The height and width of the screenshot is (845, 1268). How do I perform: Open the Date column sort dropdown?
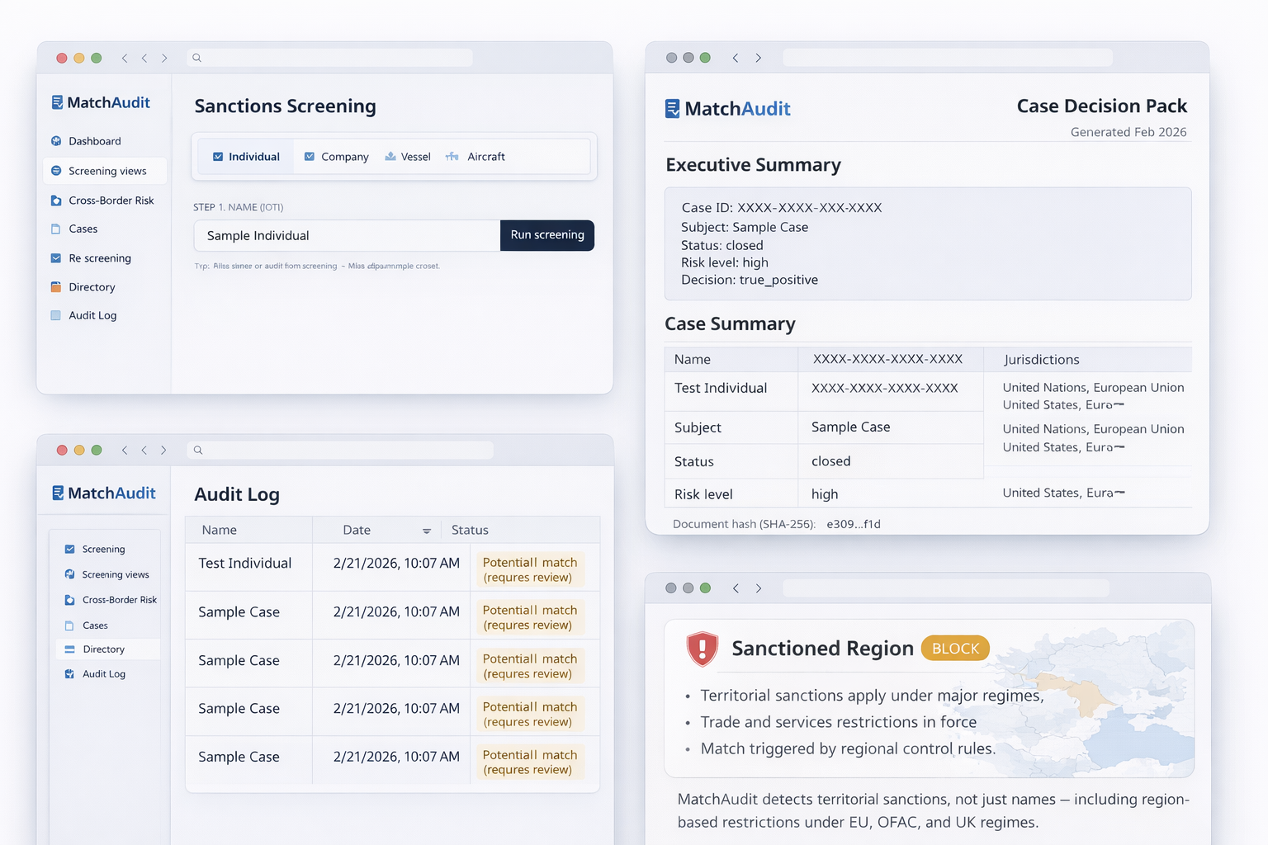(427, 531)
